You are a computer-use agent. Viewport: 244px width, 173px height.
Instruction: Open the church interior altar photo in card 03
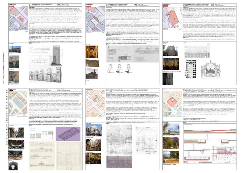pyautogui.click(x=171, y=64)
